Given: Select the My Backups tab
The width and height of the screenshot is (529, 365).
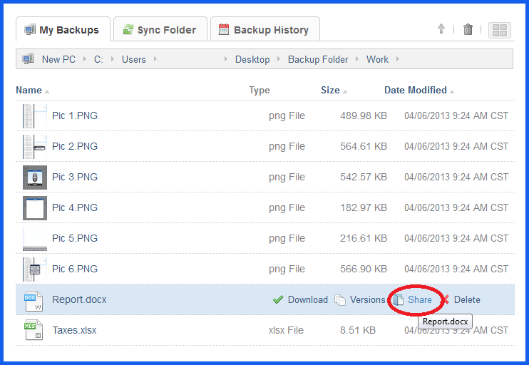Looking at the screenshot, I should [63, 30].
